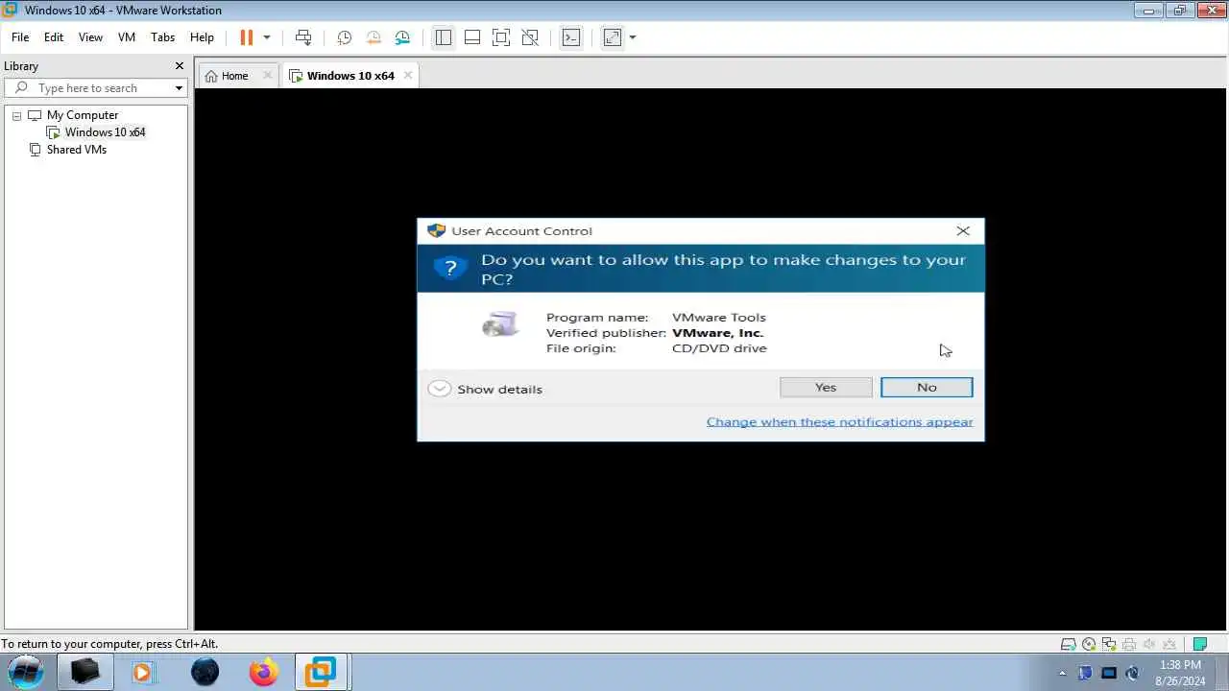Click No in User Account Control

pos(927,387)
